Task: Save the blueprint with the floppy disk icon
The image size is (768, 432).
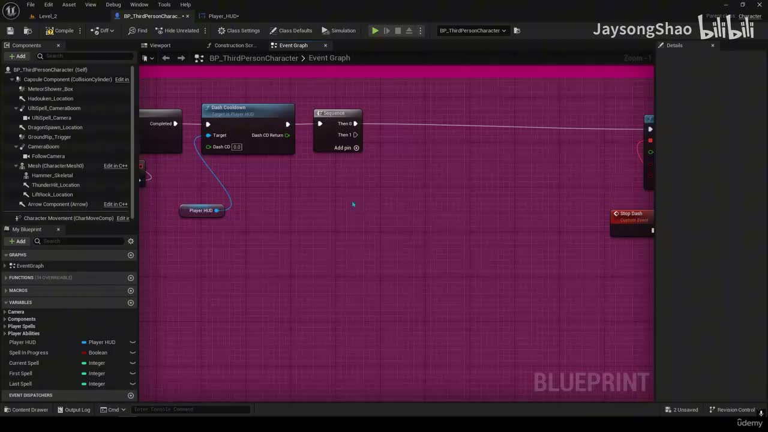Action: (x=10, y=31)
